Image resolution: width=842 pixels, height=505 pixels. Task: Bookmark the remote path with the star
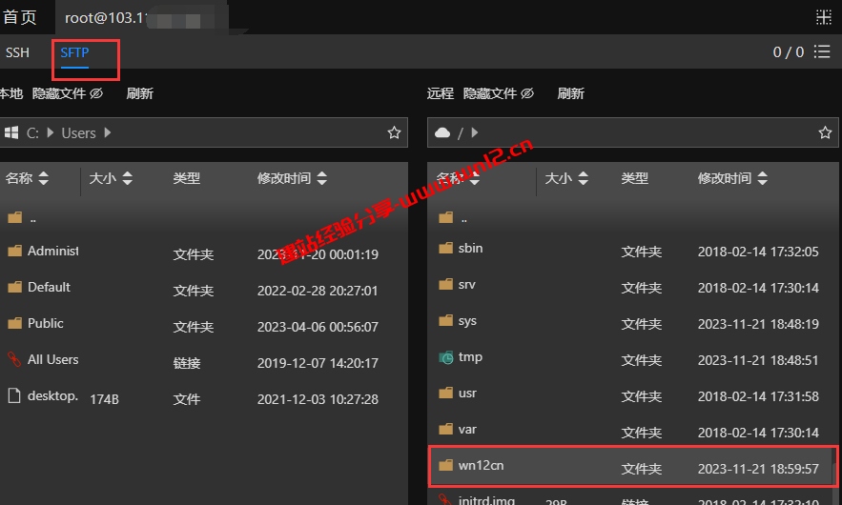point(826,132)
